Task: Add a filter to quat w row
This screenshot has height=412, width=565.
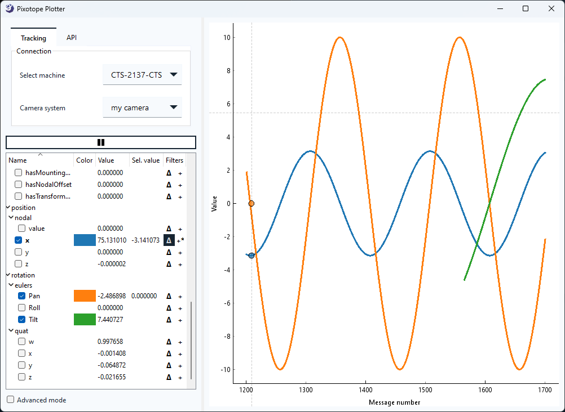Action: click(x=180, y=342)
